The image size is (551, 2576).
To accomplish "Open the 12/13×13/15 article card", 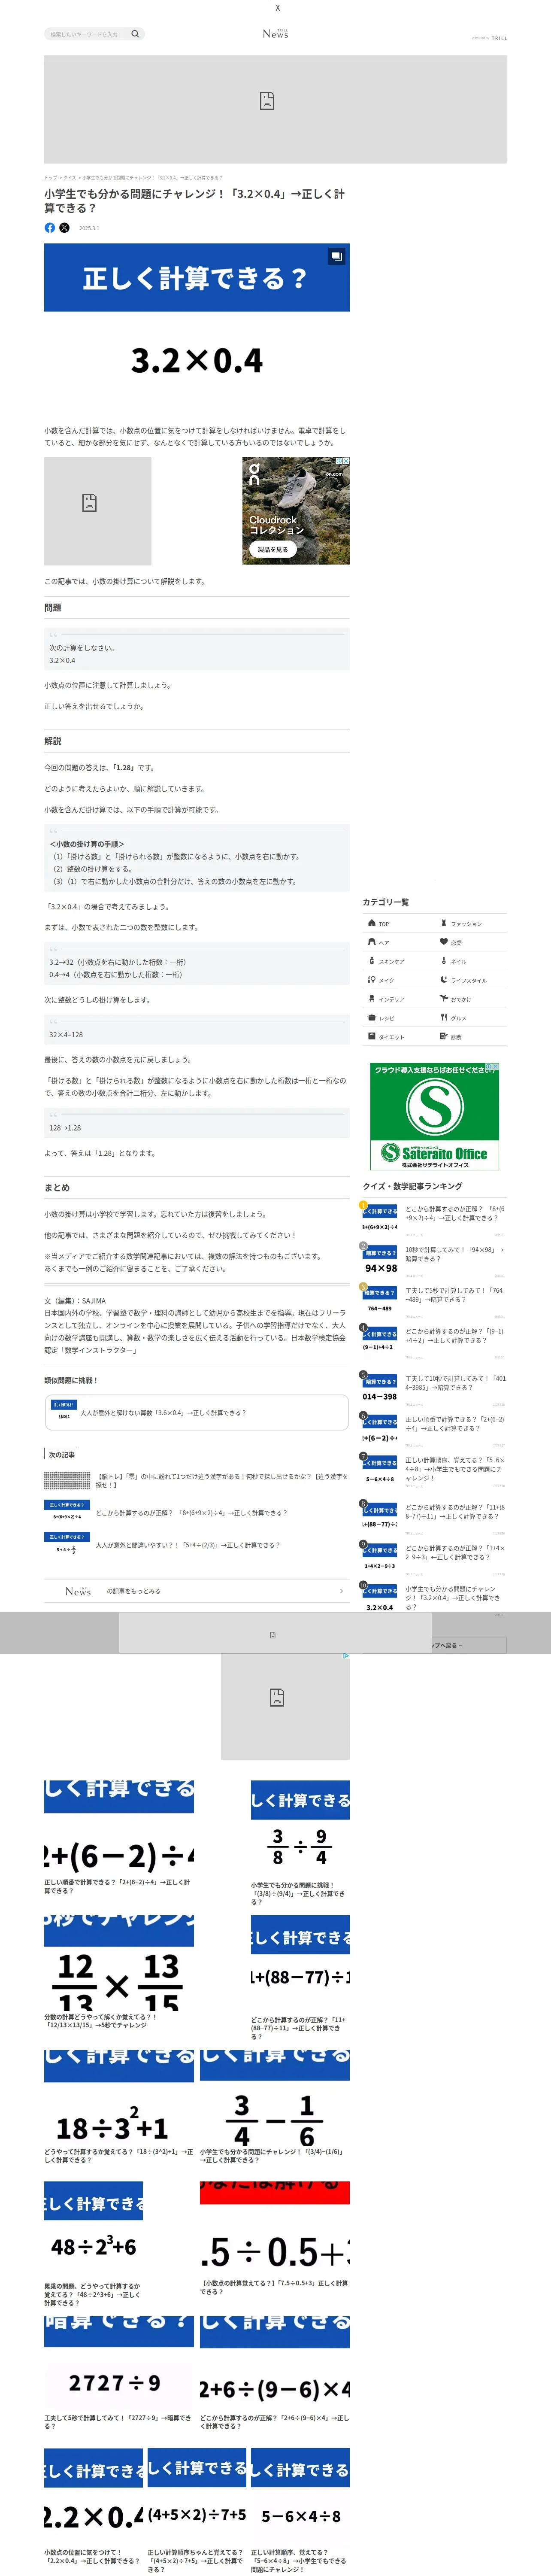I will click(119, 1972).
